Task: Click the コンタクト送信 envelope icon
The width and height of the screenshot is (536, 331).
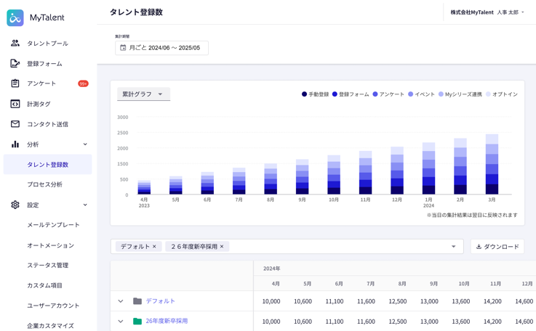Action: pyautogui.click(x=15, y=124)
